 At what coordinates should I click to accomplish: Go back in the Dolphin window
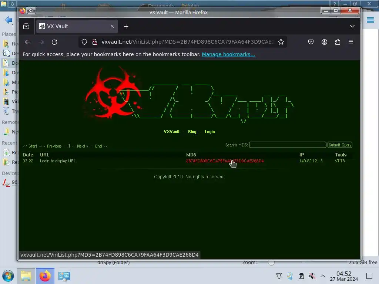pos(9,20)
